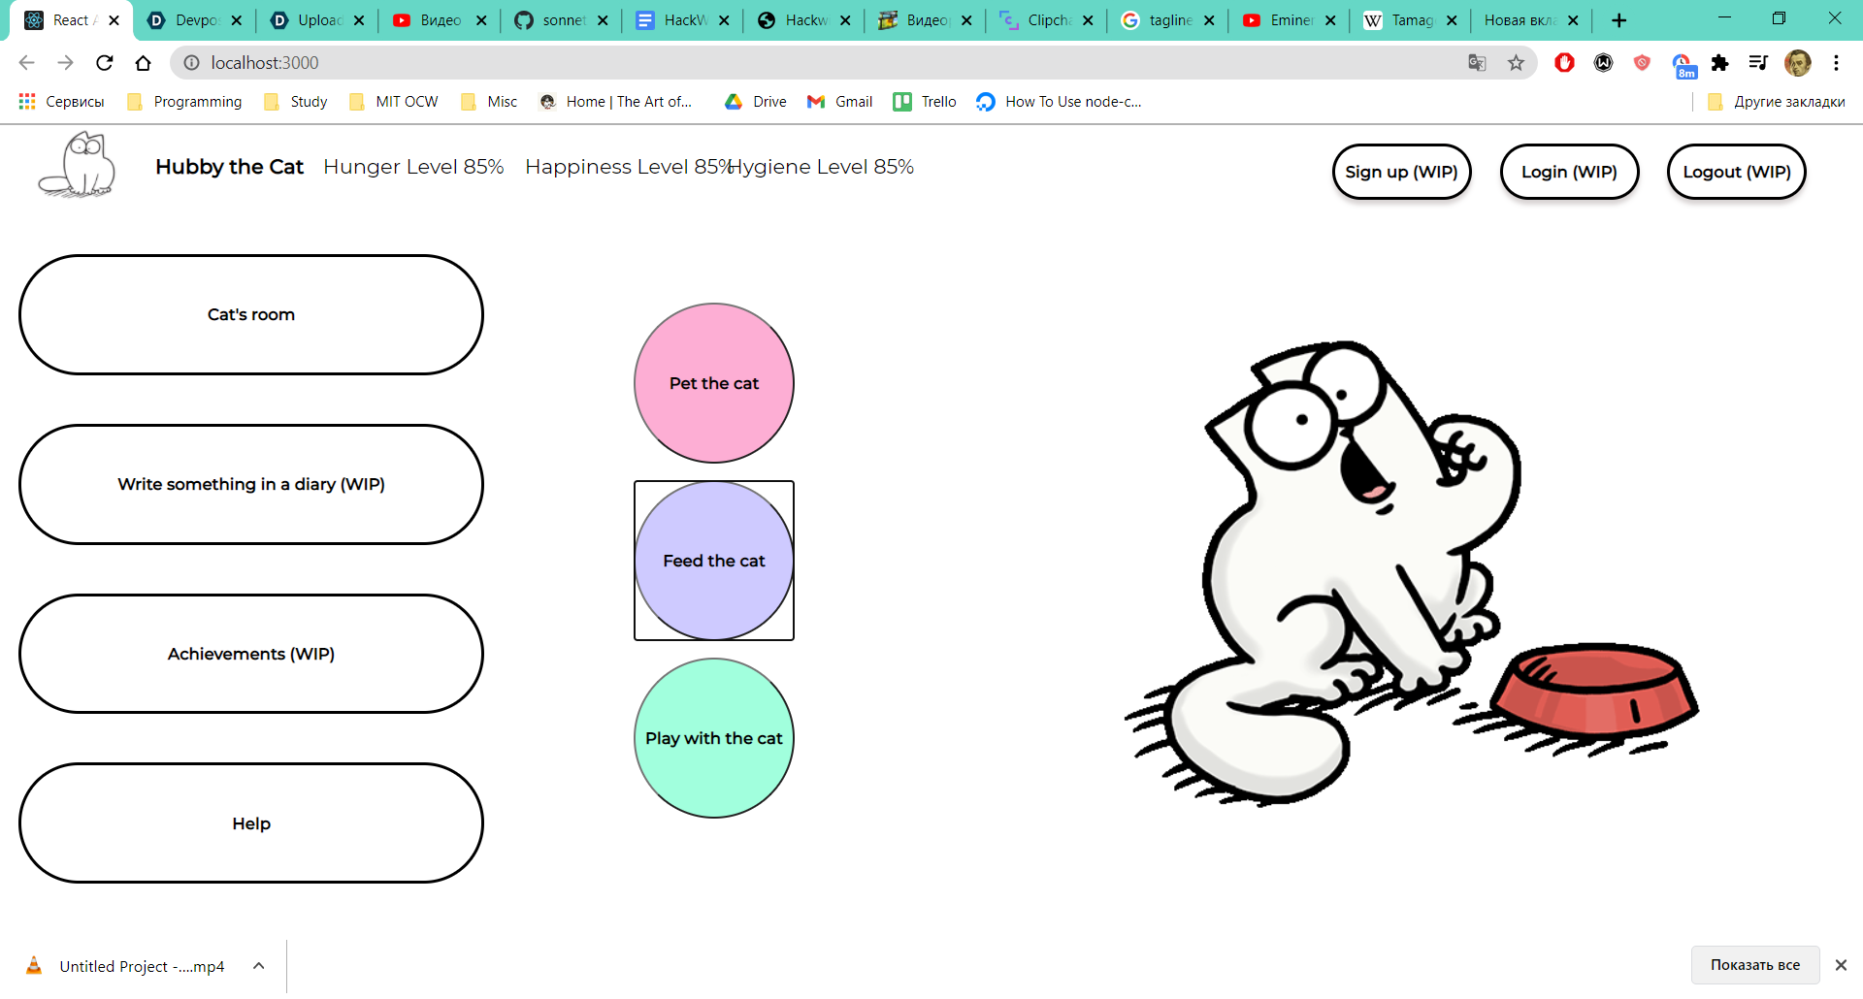Open the Misc bookmarks folder
The height and width of the screenshot is (999, 1863).
[x=489, y=102]
